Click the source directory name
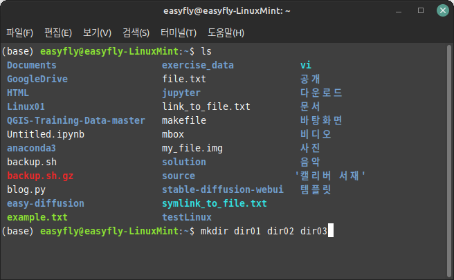Viewport: 454px width, 280px height. click(179, 176)
